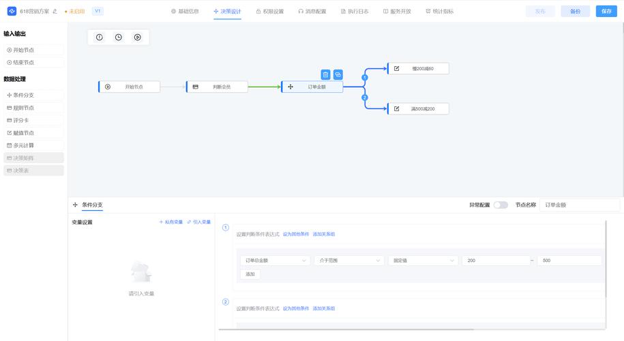
Task: Click the 私有变量 link
Action: [170, 222]
